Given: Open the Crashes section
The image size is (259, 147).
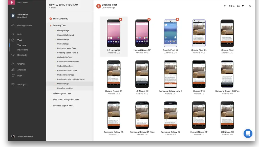Looking at the screenshot, I should [x=21, y=64].
